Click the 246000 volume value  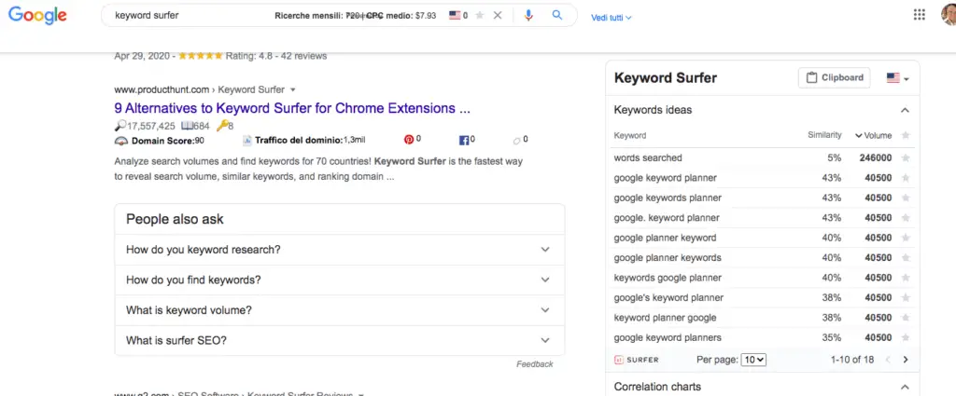point(876,158)
